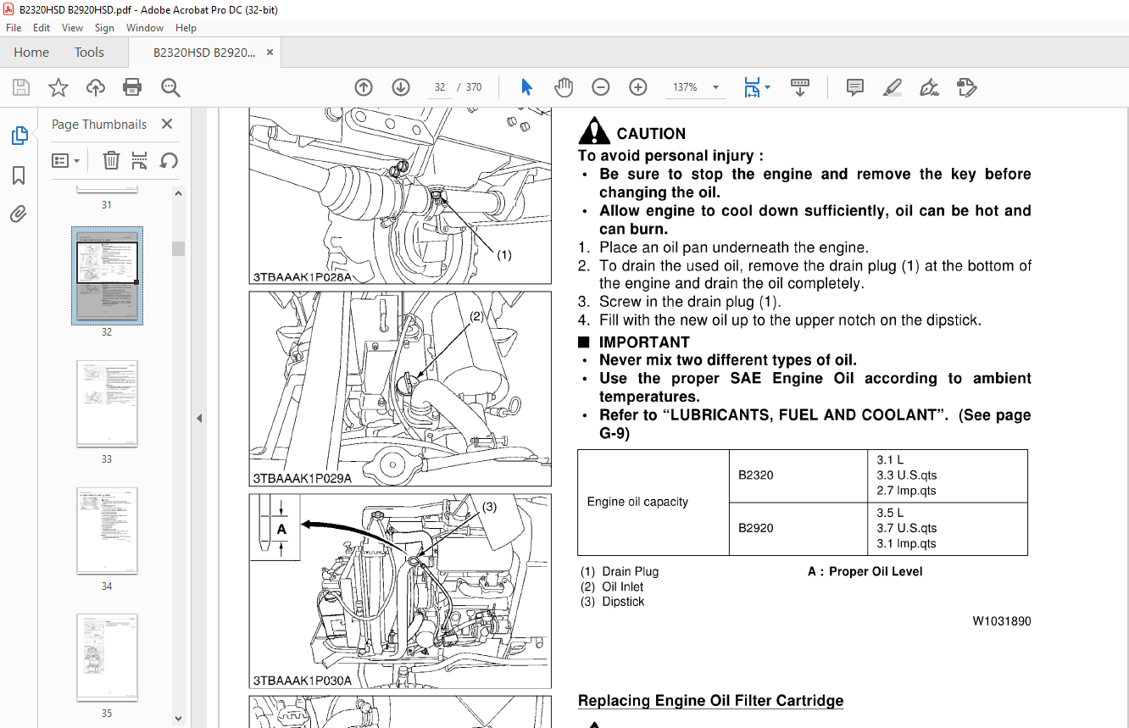Open Attachments paperclip sidebar icon

pos(19,214)
